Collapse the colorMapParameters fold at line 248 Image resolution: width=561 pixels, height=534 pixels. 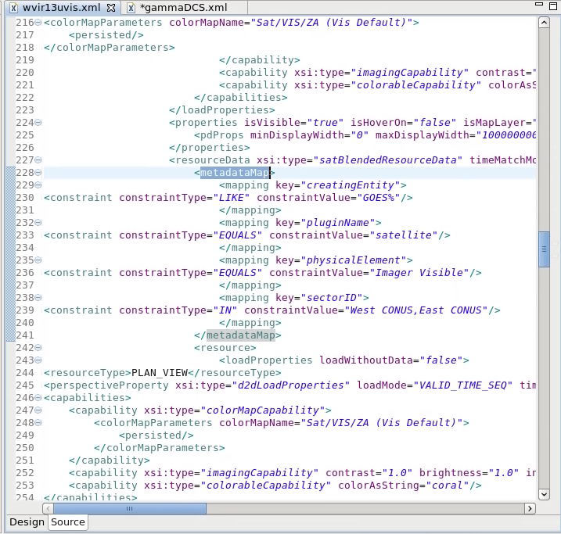pyautogui.click(x=38, y=423)
